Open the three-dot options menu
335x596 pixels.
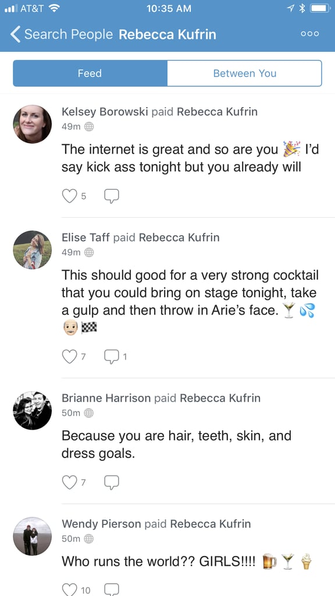tap(310, 34)
